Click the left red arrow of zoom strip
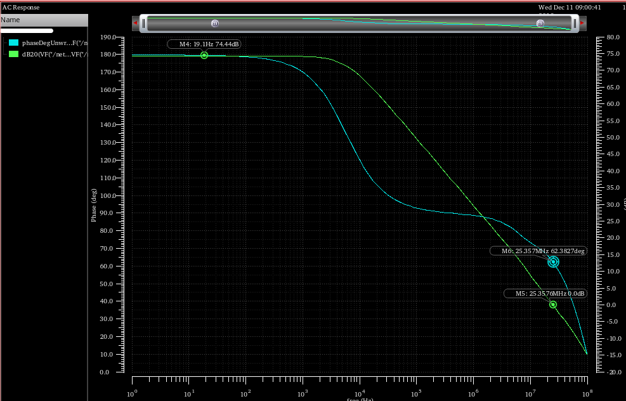This screenshot has height=401, width=626. pyautogui.click(x=135, y=23)
